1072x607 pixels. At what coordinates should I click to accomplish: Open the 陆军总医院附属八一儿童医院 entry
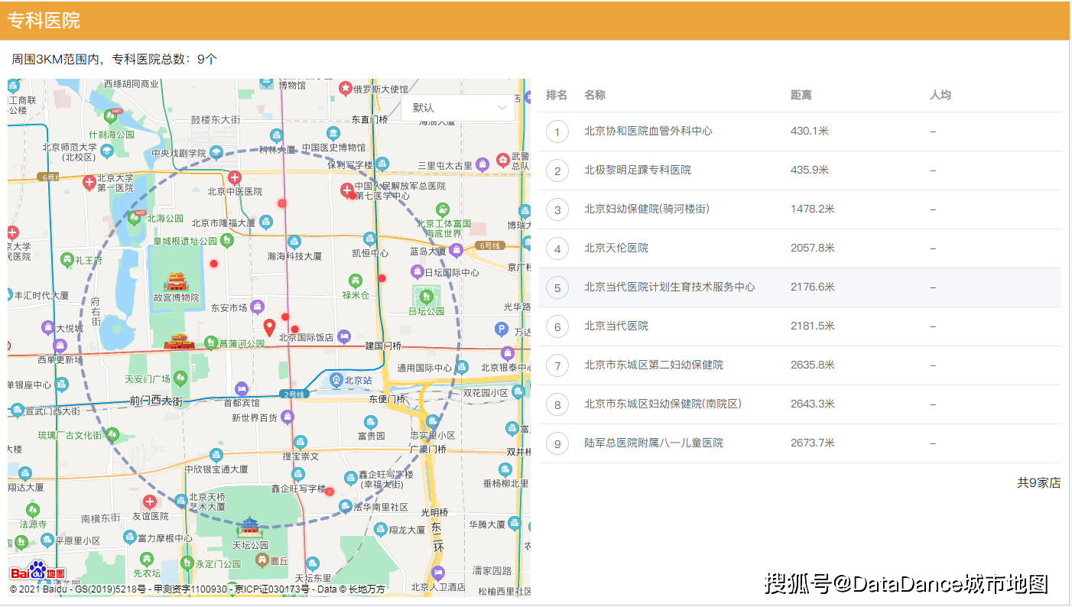coord(656,443)
